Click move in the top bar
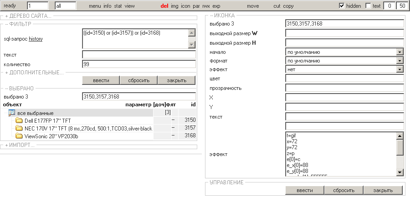The height and width of the screenshot is (198, 410). point(253,6)
